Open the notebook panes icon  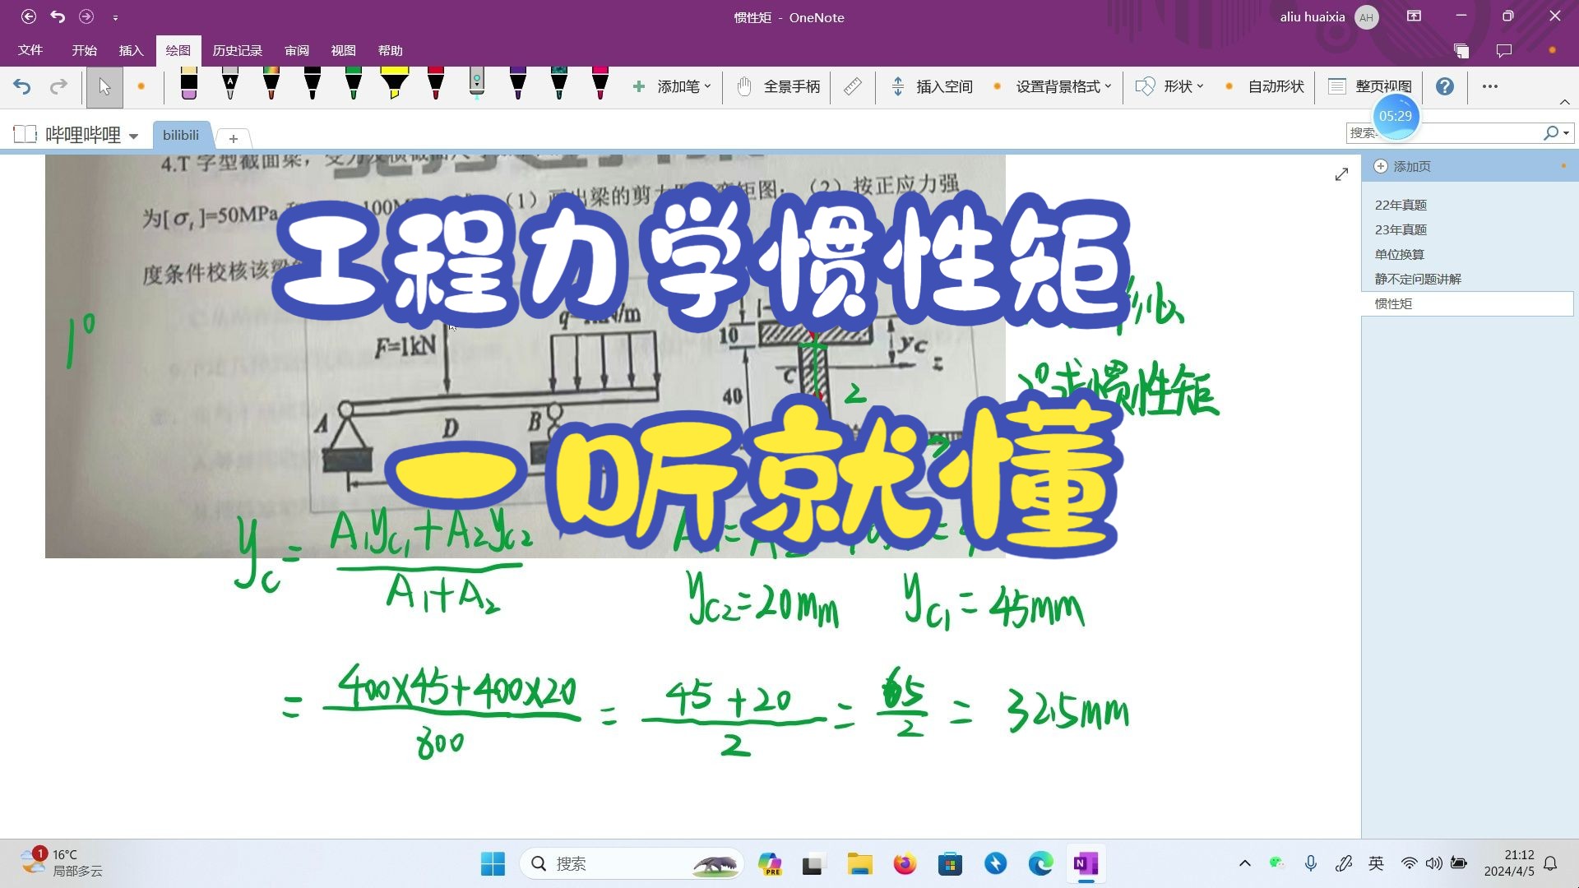tap(1461, 51)
